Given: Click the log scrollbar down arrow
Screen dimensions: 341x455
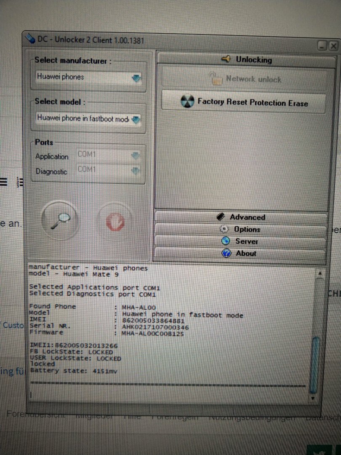Looking at the screenshot, I should (x=312, y=398).
